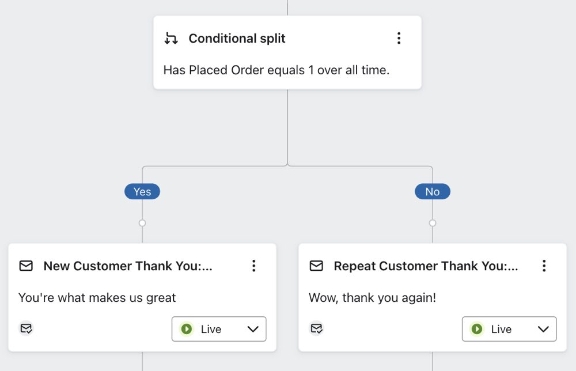Expand the Live status dropdown on left email
Image resolution: width=576 pixels, height=371 pixels.
[x=252, y=329]
